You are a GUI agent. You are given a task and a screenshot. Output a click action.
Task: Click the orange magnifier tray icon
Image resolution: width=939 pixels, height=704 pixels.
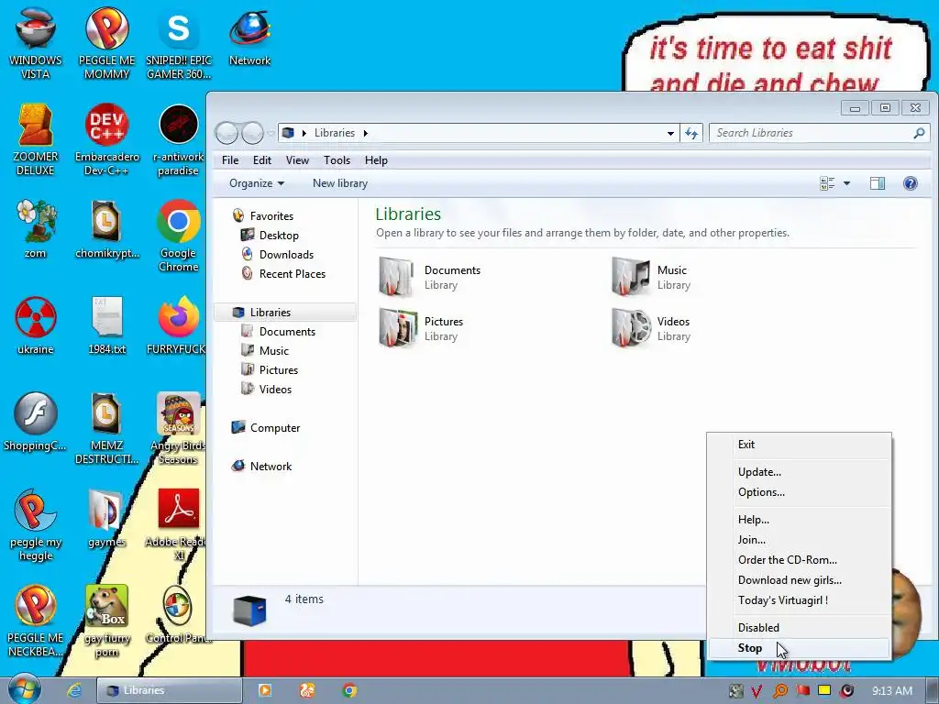[779, 691]
